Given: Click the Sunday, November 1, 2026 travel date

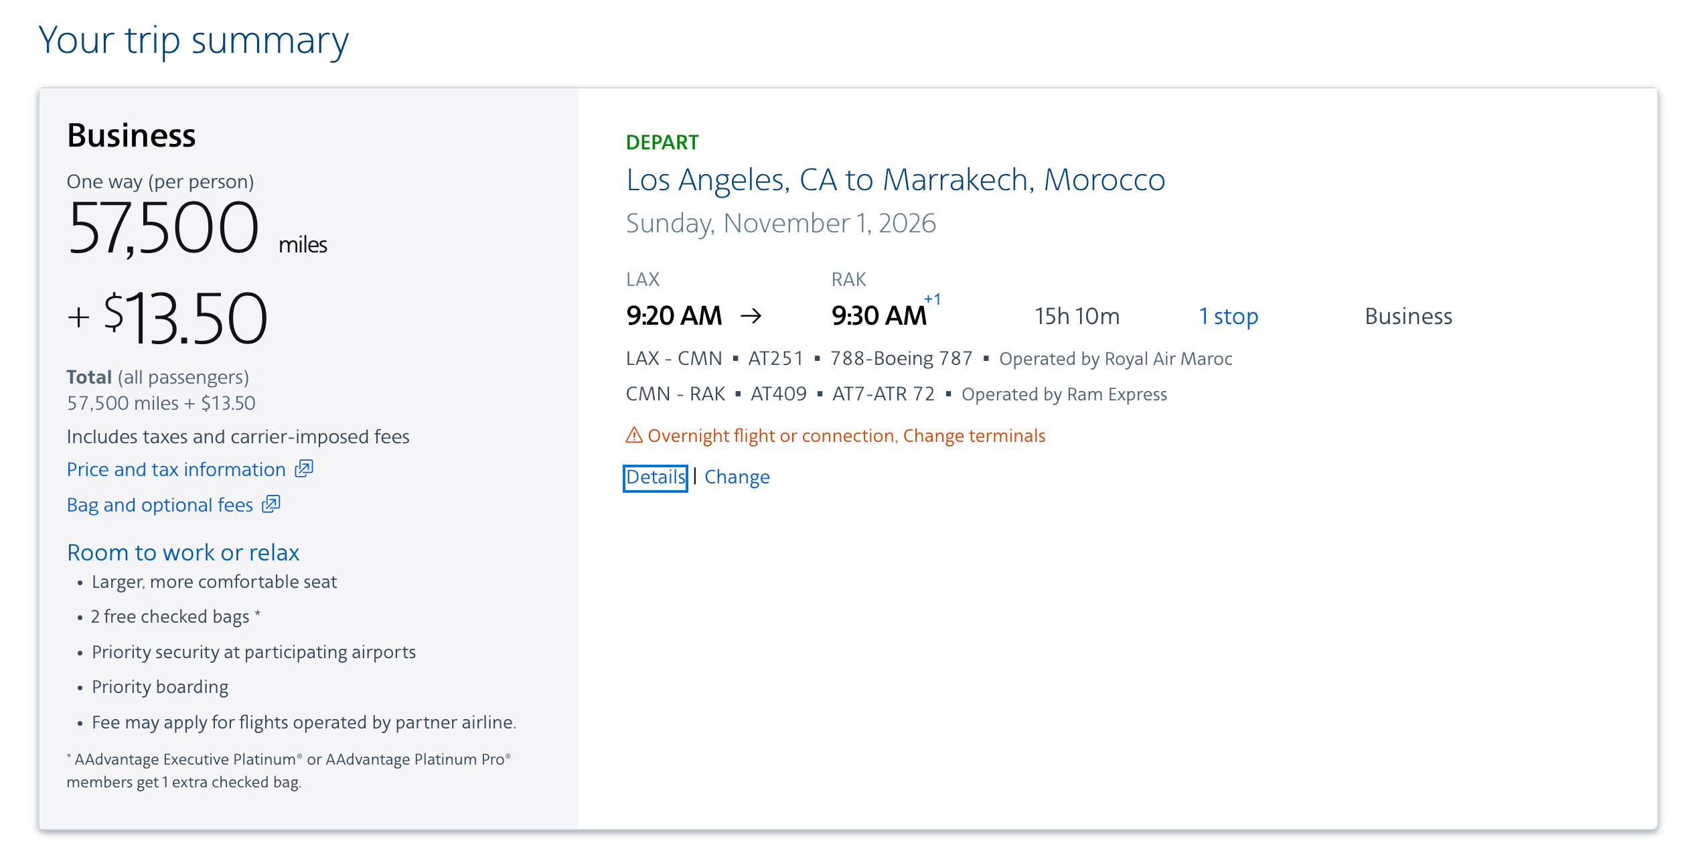Looking at the screenshot, I should click(780, 224).
